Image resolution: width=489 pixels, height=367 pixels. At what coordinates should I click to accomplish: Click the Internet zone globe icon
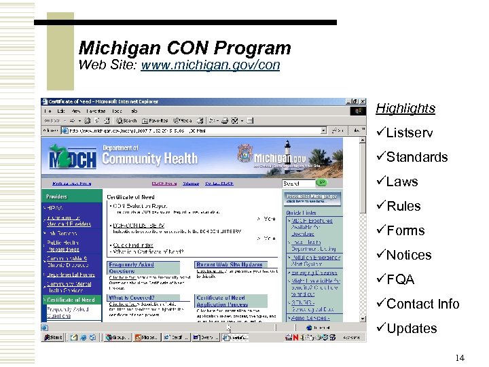click(x=310, y=328)
